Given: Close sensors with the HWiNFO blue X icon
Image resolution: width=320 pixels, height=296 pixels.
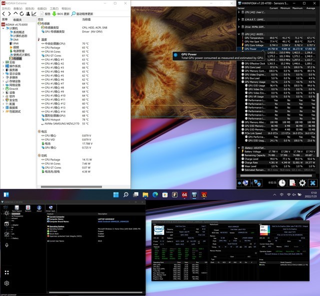Looking at the screenshot, I should pyautogui.click(x=314, y=183).
